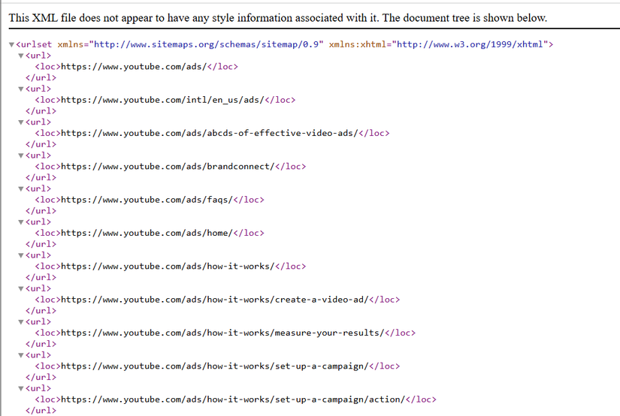Click loc text ending set-up-a-campaign/action/
Image resolution: width=620 pixels, height=416 pixels.
point(233,399)
